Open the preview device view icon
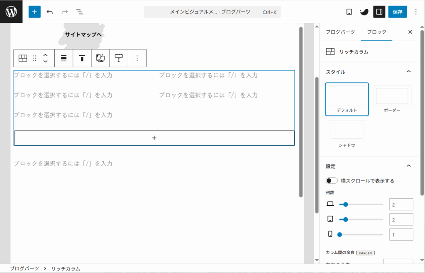Image resolution: width=425 pixels, height=273 pixels. click(349, 12)
